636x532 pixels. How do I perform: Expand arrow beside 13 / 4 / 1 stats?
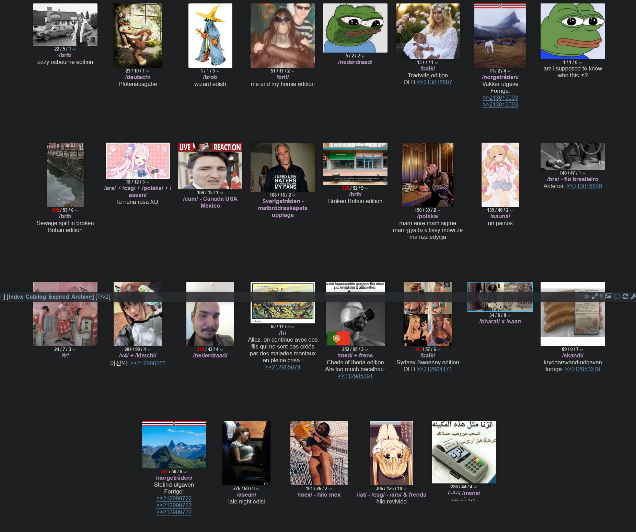click(436, 63)
